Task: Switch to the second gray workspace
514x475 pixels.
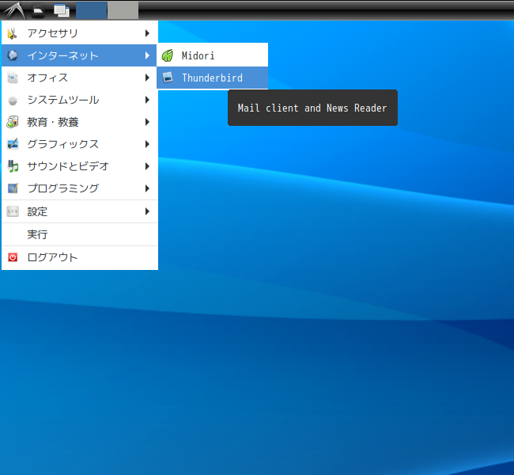Action: [123, 10]
